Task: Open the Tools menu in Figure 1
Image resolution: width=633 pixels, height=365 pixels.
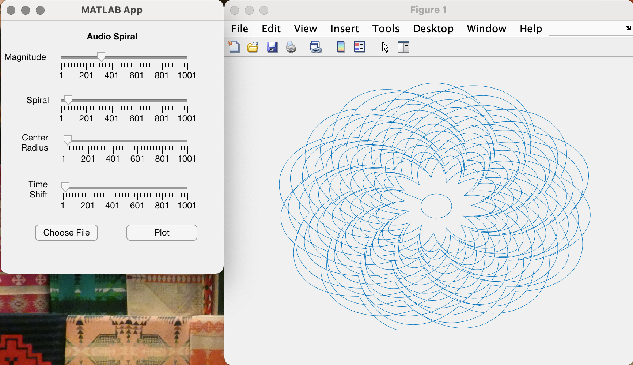Action: (386, 29)
